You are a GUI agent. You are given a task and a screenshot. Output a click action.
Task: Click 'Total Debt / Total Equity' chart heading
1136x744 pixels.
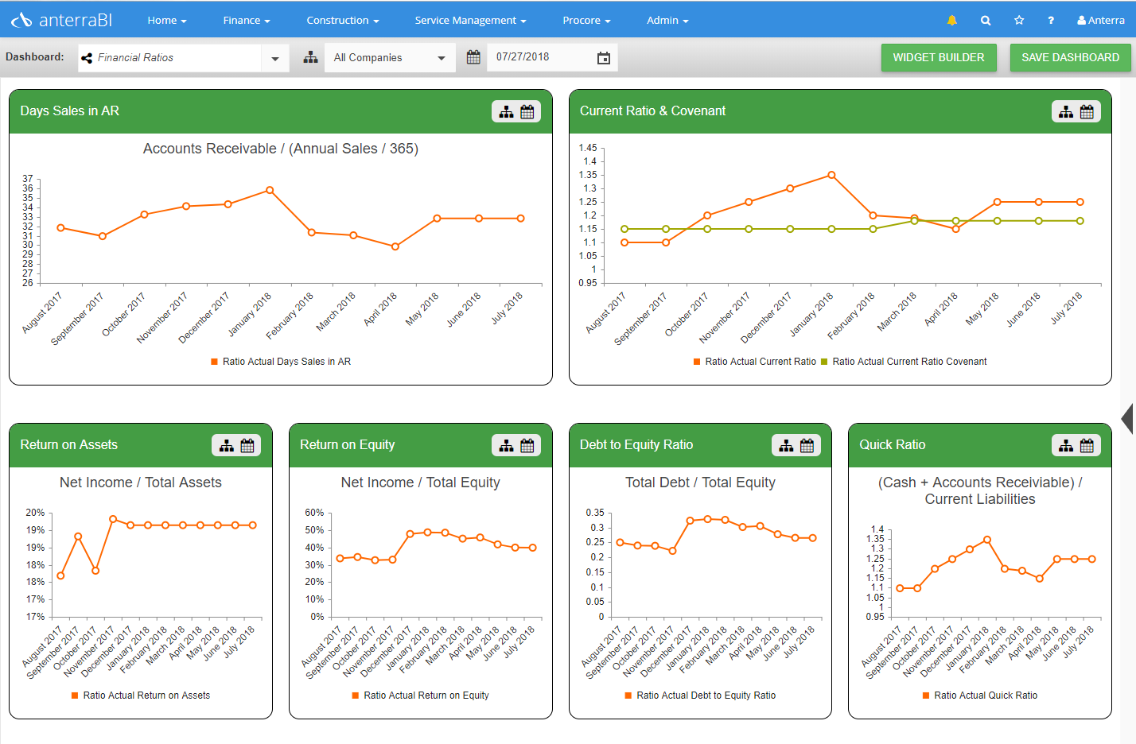(x=700, y=482)
